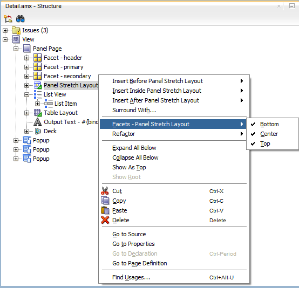Select Facets - Panel Stretch Layout entry

pyautogui.click(x=174, y=124)
